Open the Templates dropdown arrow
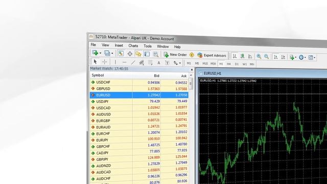327x184 pixels. point(315,58)
